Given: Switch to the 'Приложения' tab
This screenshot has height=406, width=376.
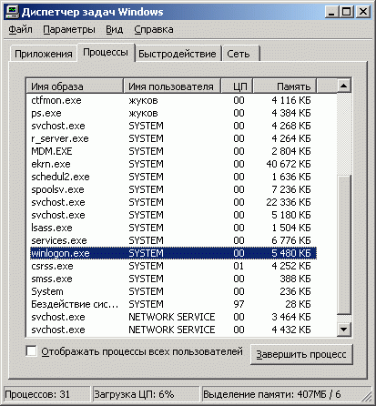Looking at the screenshot, I should tap(44, 54).
